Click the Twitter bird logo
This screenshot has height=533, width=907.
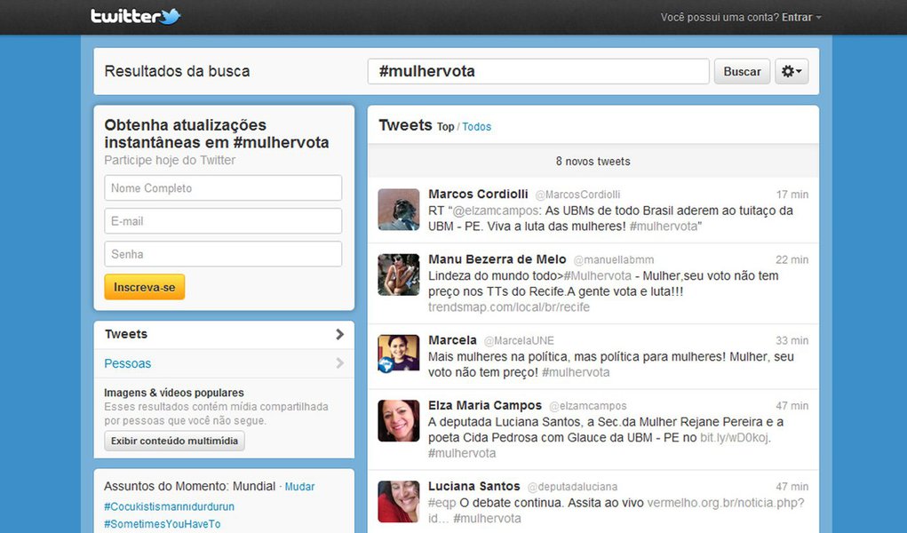coord(169,15)
